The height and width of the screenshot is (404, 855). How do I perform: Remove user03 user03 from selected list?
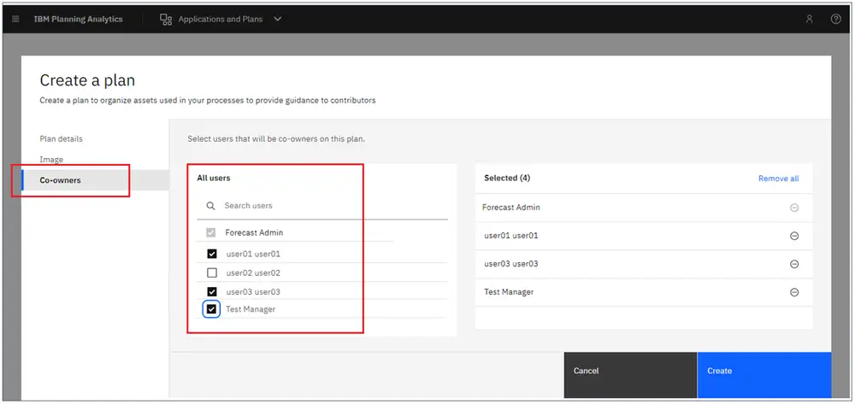(x=794, y=264)
